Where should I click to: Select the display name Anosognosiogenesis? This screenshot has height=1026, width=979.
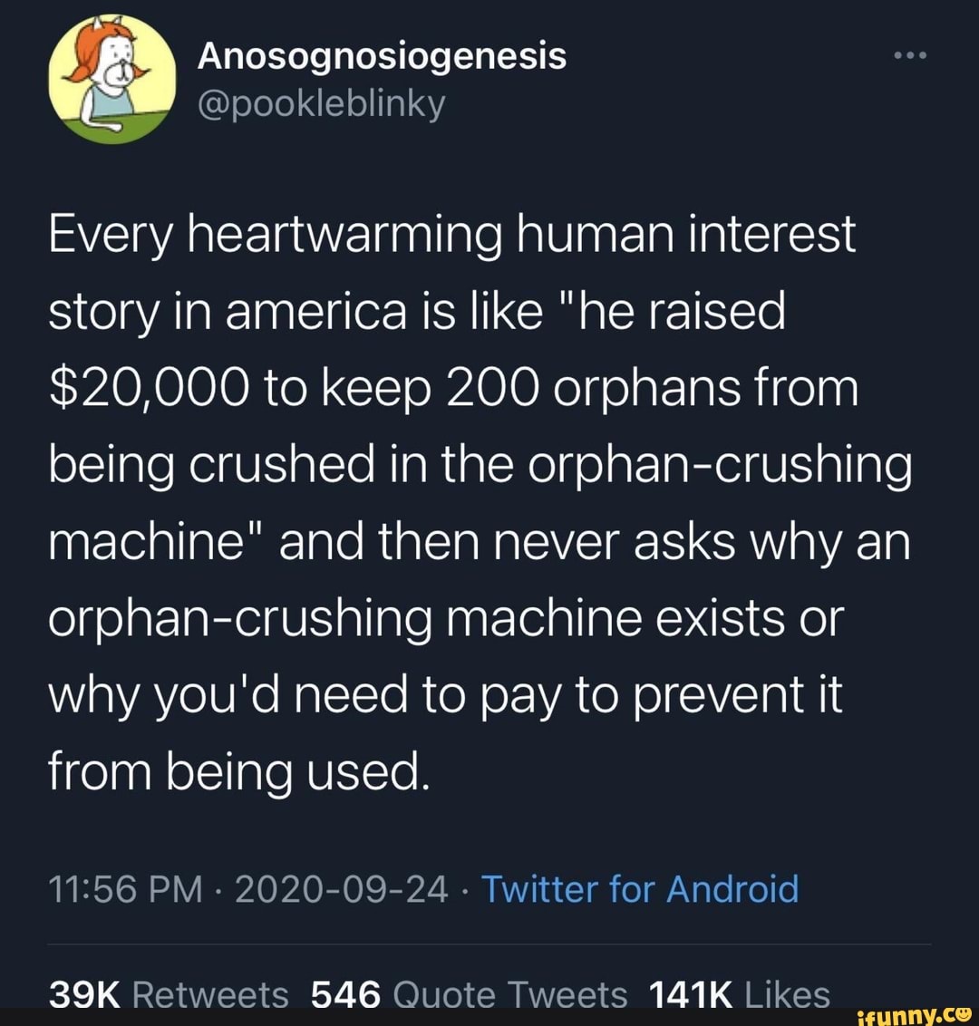coord(383,54)
